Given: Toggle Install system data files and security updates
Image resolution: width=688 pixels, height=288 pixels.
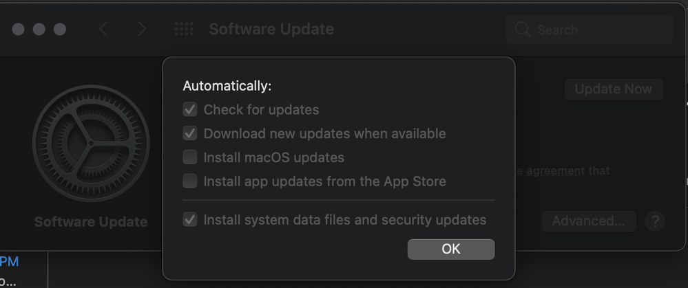Looking at the screenshot, I should point(189,219).
